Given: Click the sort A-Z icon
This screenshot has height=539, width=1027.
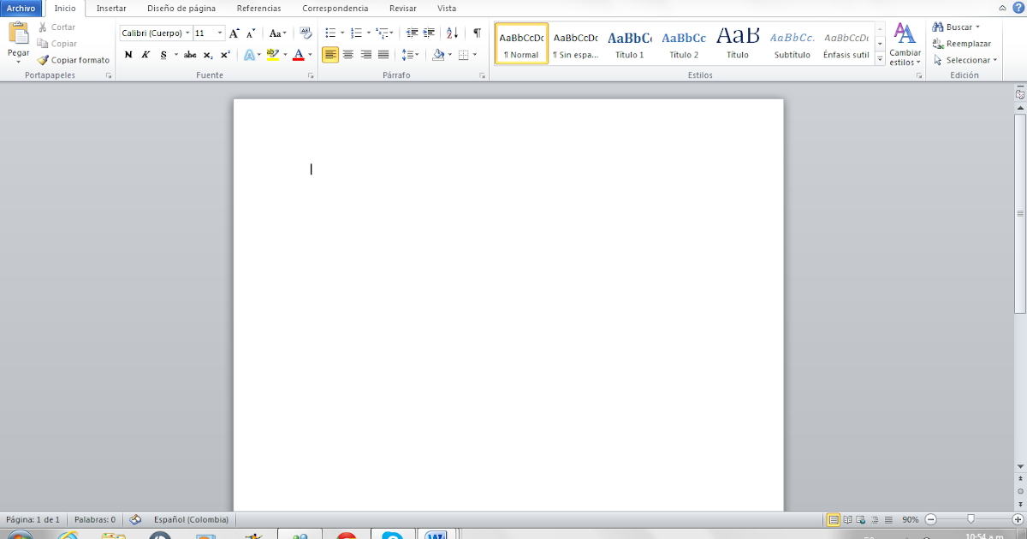Looking at the screenshot, I should click(453, 33).
